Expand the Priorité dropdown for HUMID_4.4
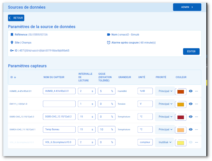 click(165, 91)
